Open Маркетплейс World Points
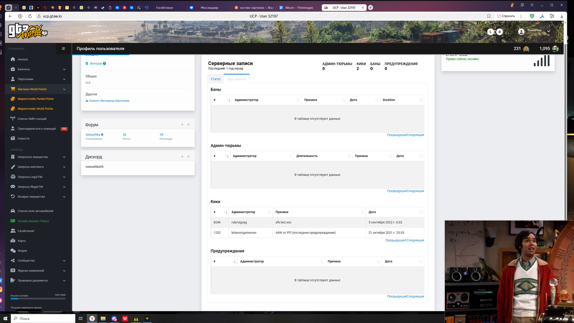The image size is (574, 323). tap(35, 109)
